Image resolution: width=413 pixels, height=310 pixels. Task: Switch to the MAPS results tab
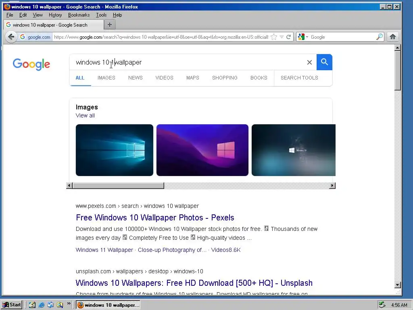(192, 78)
